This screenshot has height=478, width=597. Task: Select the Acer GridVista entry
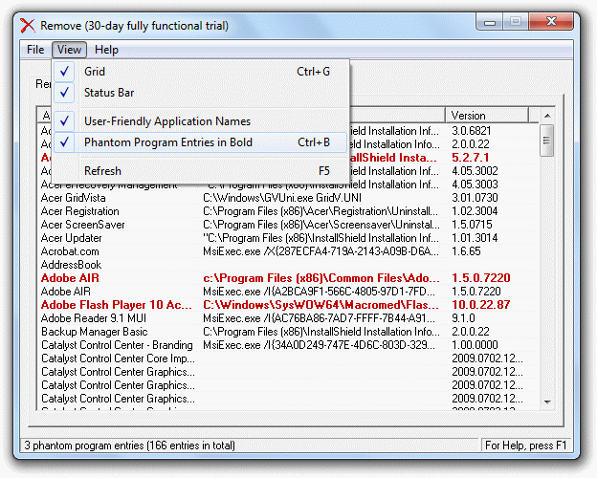point(74,198)
